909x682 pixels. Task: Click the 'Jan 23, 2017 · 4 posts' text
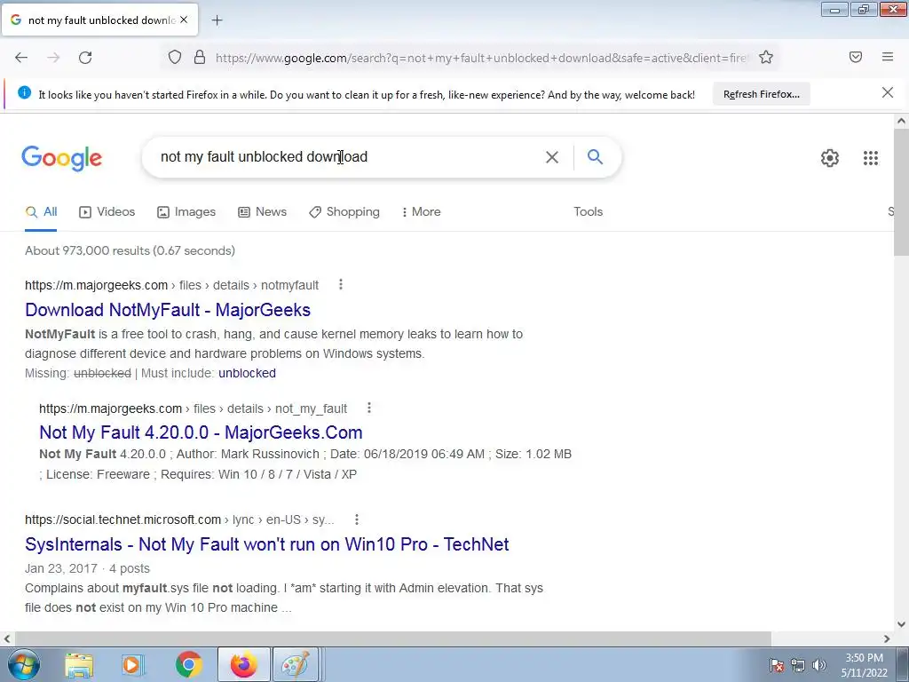[x=88, y=568]
